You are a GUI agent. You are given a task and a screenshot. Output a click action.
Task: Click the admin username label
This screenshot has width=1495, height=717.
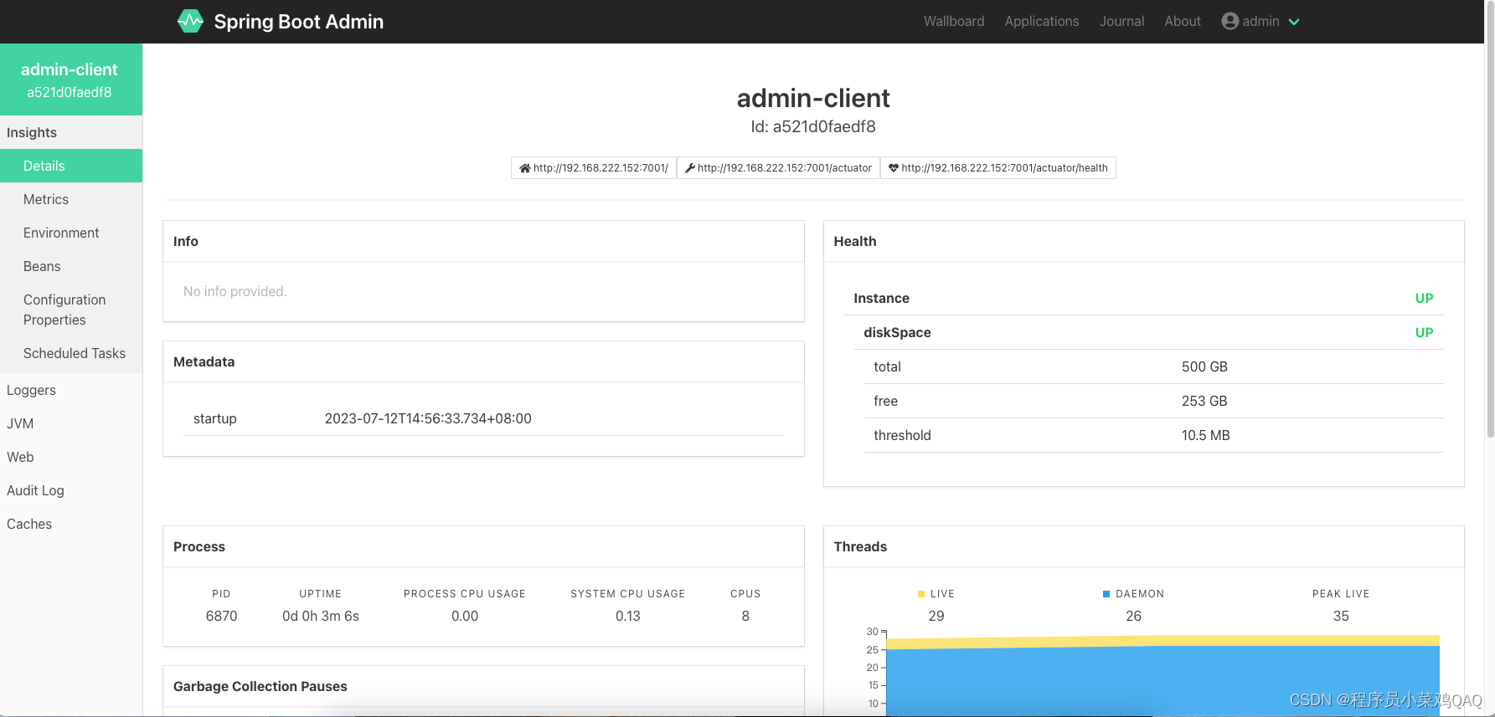[x=1260, y=21]
